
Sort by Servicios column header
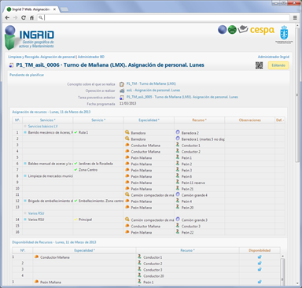(x=48, y=120)
